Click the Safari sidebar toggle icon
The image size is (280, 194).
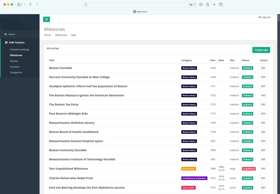click(19, 4)
